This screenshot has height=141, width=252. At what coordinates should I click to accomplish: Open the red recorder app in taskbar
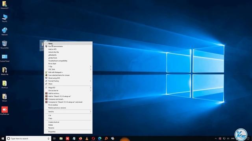[x=67, y=138]
